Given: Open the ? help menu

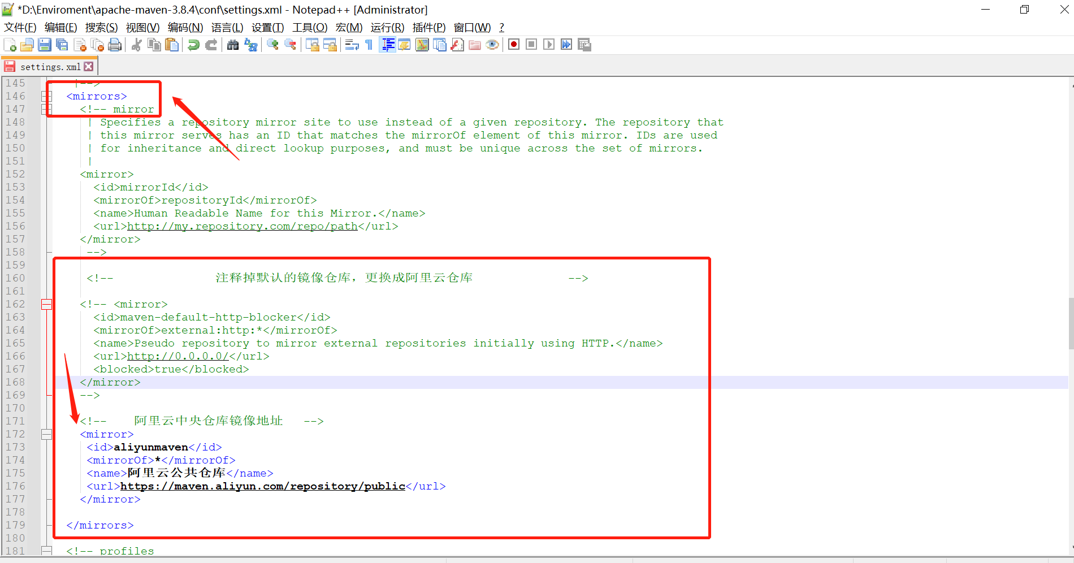Looking at the screenshot, I should click(501, 28).
